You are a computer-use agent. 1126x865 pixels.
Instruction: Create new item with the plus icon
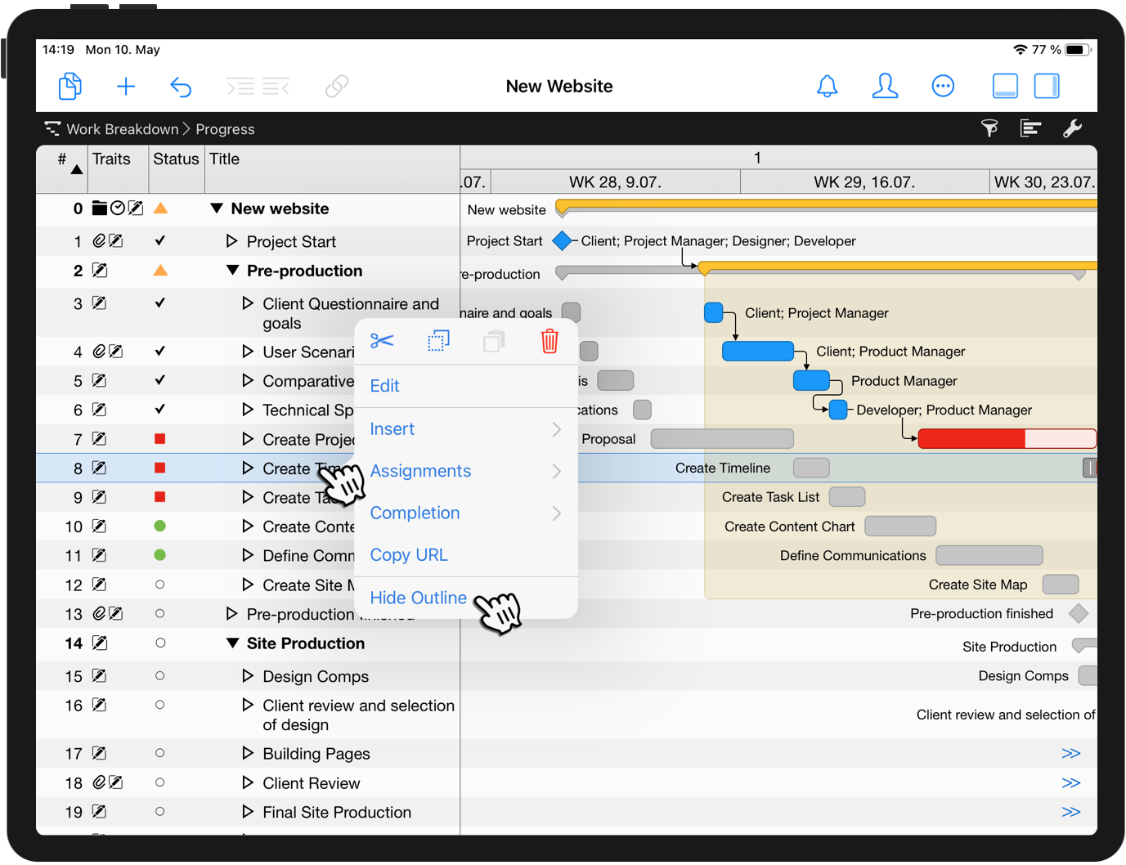point(126,86)
